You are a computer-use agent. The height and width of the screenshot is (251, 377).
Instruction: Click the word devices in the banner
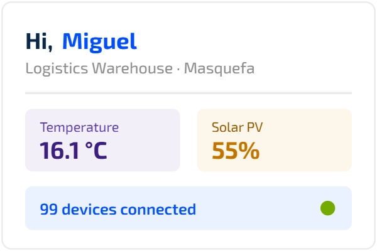point(89,209)
